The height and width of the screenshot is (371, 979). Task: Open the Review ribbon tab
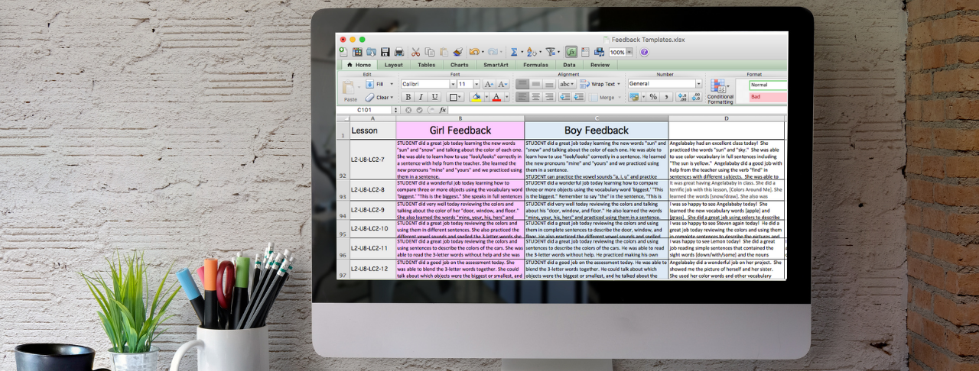600,65
